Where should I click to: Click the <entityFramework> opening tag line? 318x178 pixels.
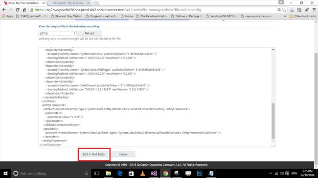click(54, 105)
